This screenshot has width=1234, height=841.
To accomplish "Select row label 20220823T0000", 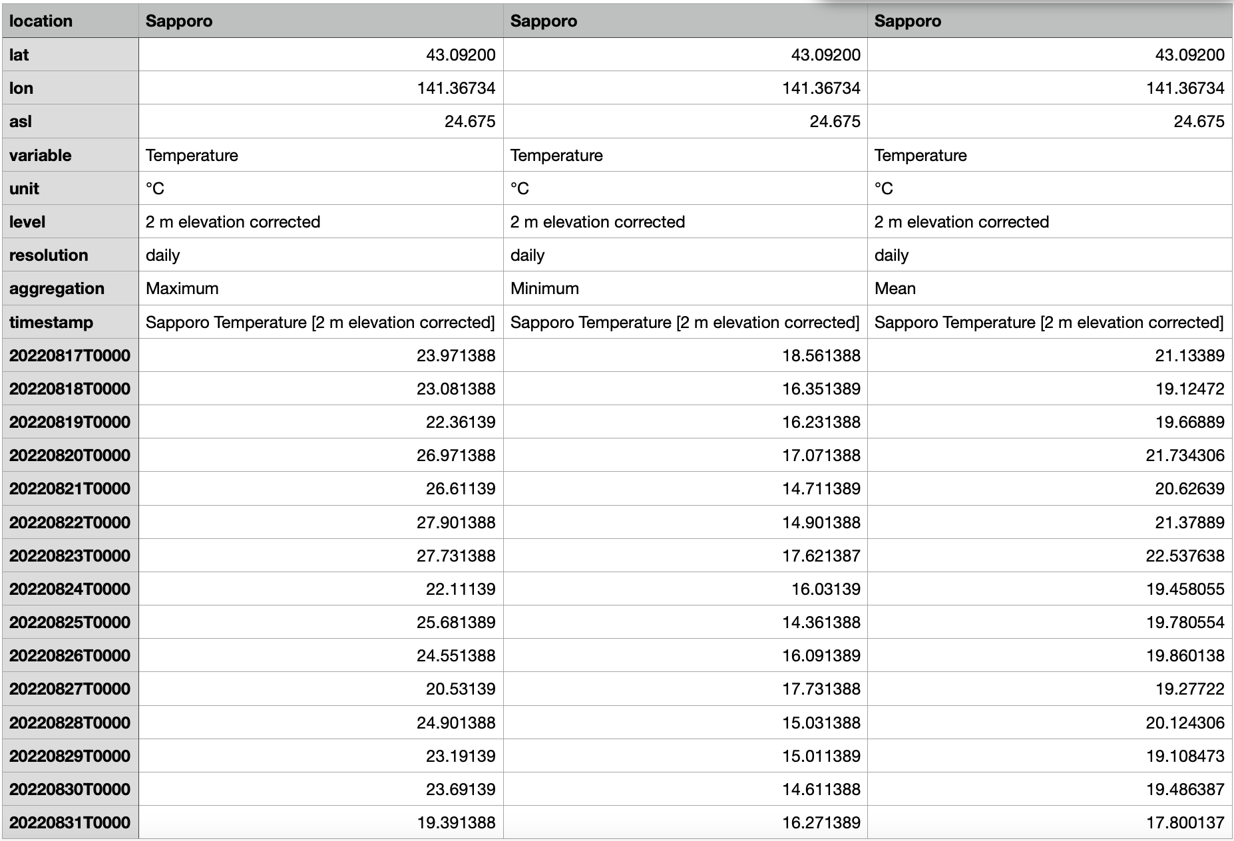I will 70,556.
